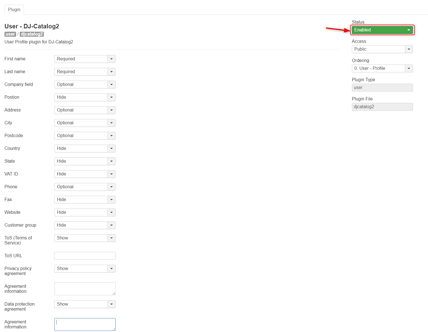The height and width of the screenshot is (332, 428).
Task: Open the Access Public dropdown
Action: tap(382, 49)
